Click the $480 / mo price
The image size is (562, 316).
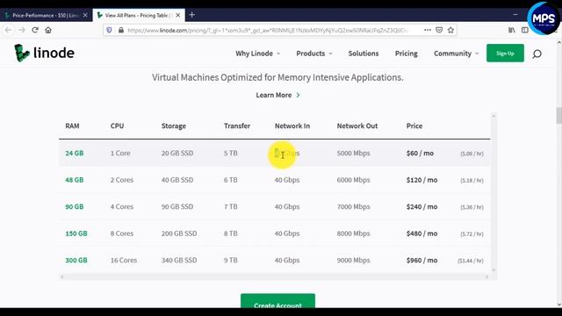point(421,233)
